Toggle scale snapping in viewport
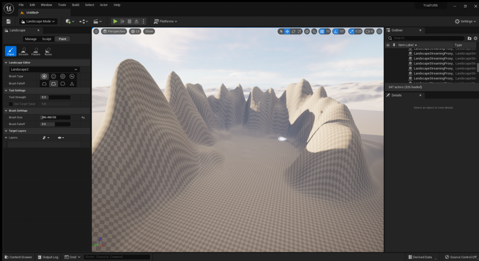Image resolution: width=479 pixels, height=261 pixels. (352, 31)
